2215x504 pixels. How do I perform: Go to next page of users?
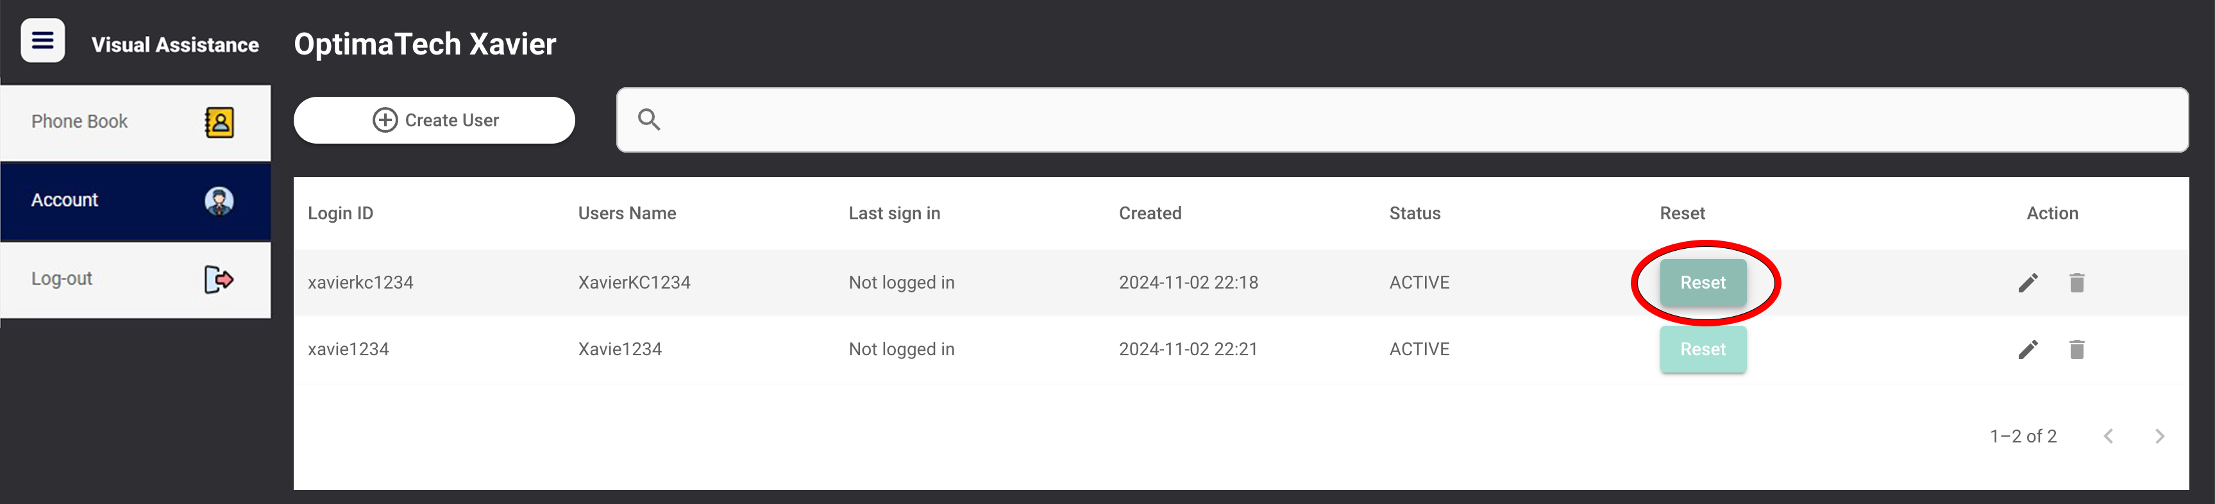click(x=2159, y=436)
